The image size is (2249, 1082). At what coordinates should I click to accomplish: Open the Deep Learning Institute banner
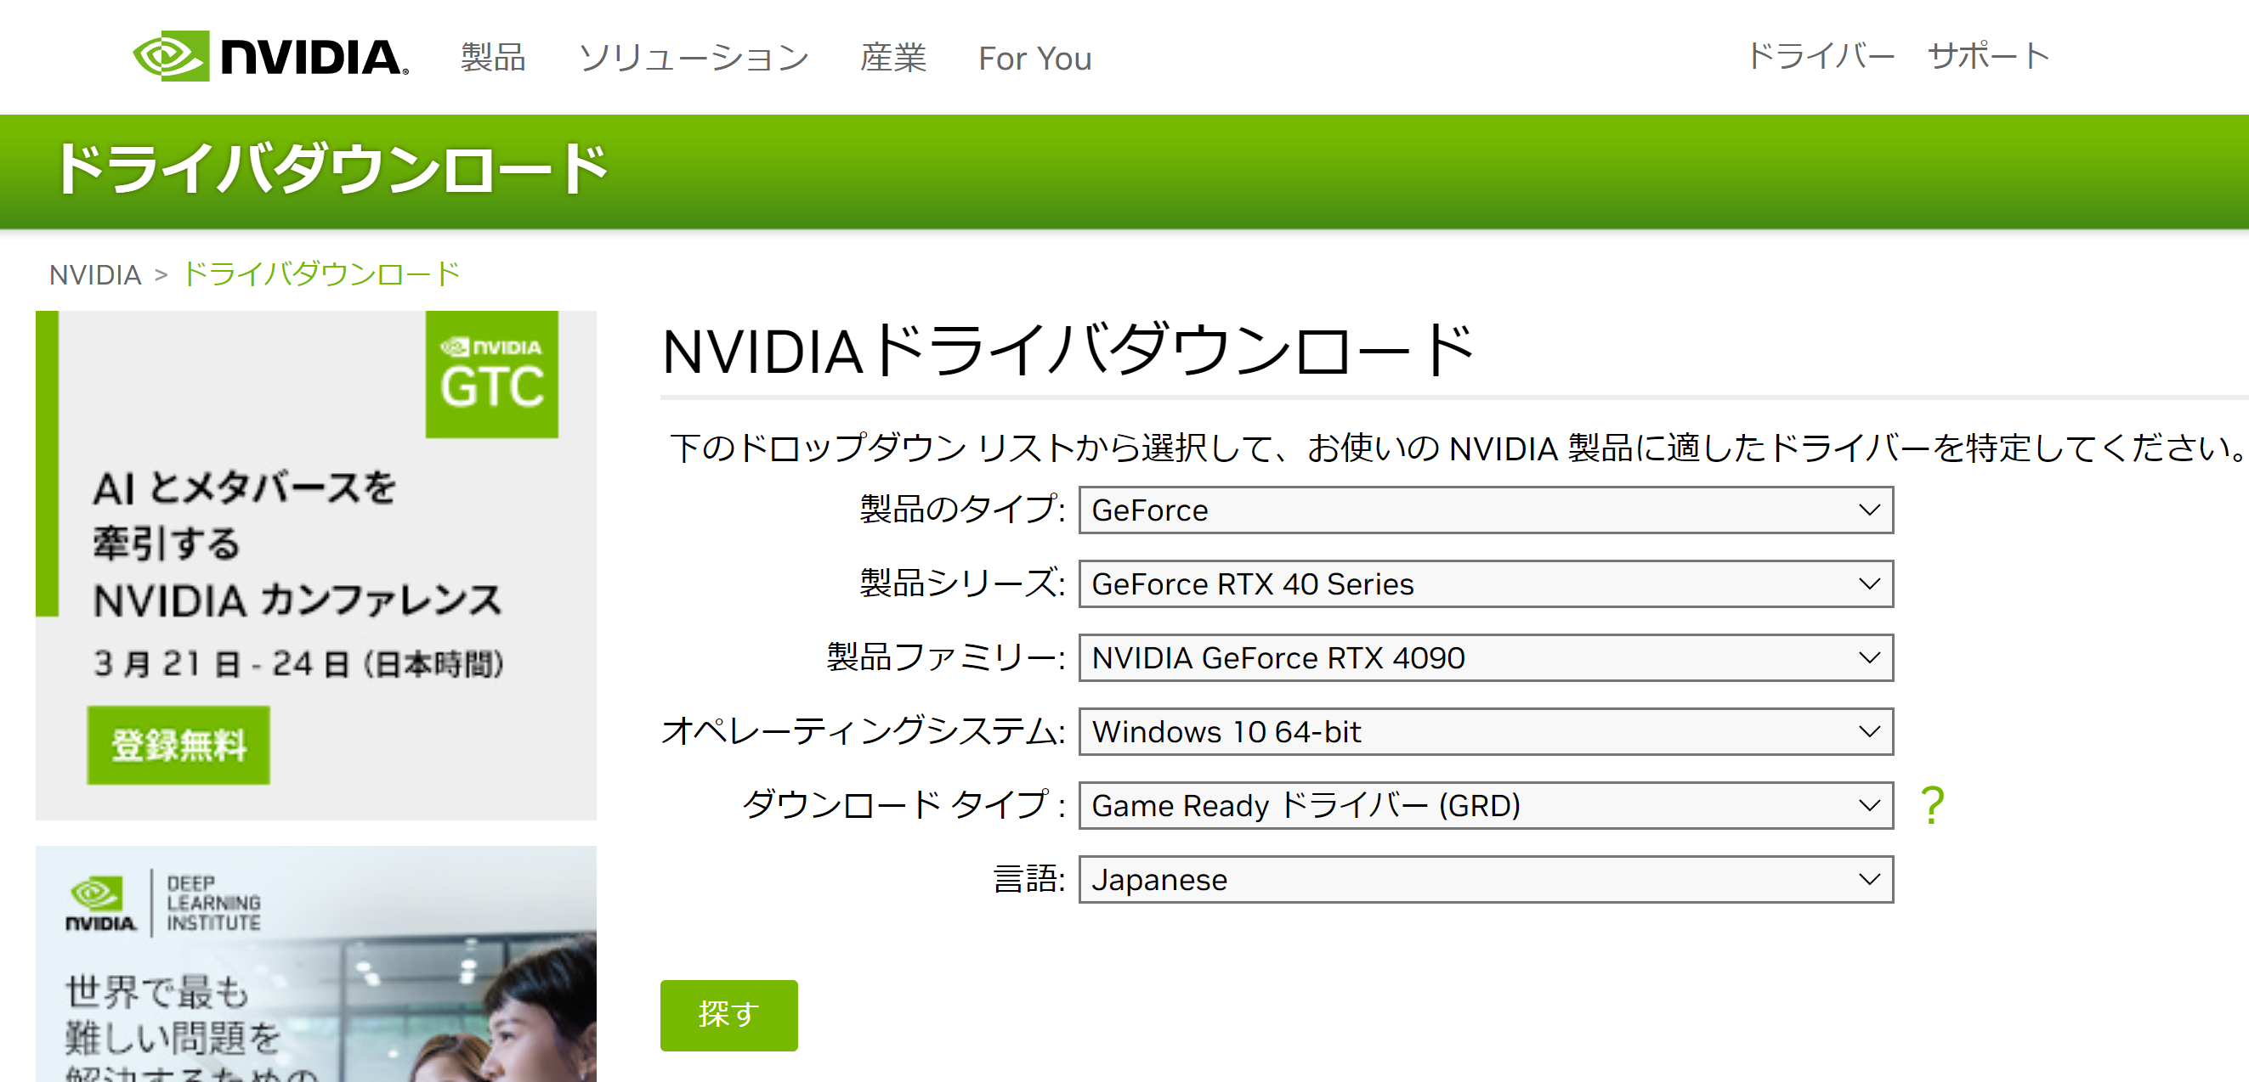(x=316, y=963)
